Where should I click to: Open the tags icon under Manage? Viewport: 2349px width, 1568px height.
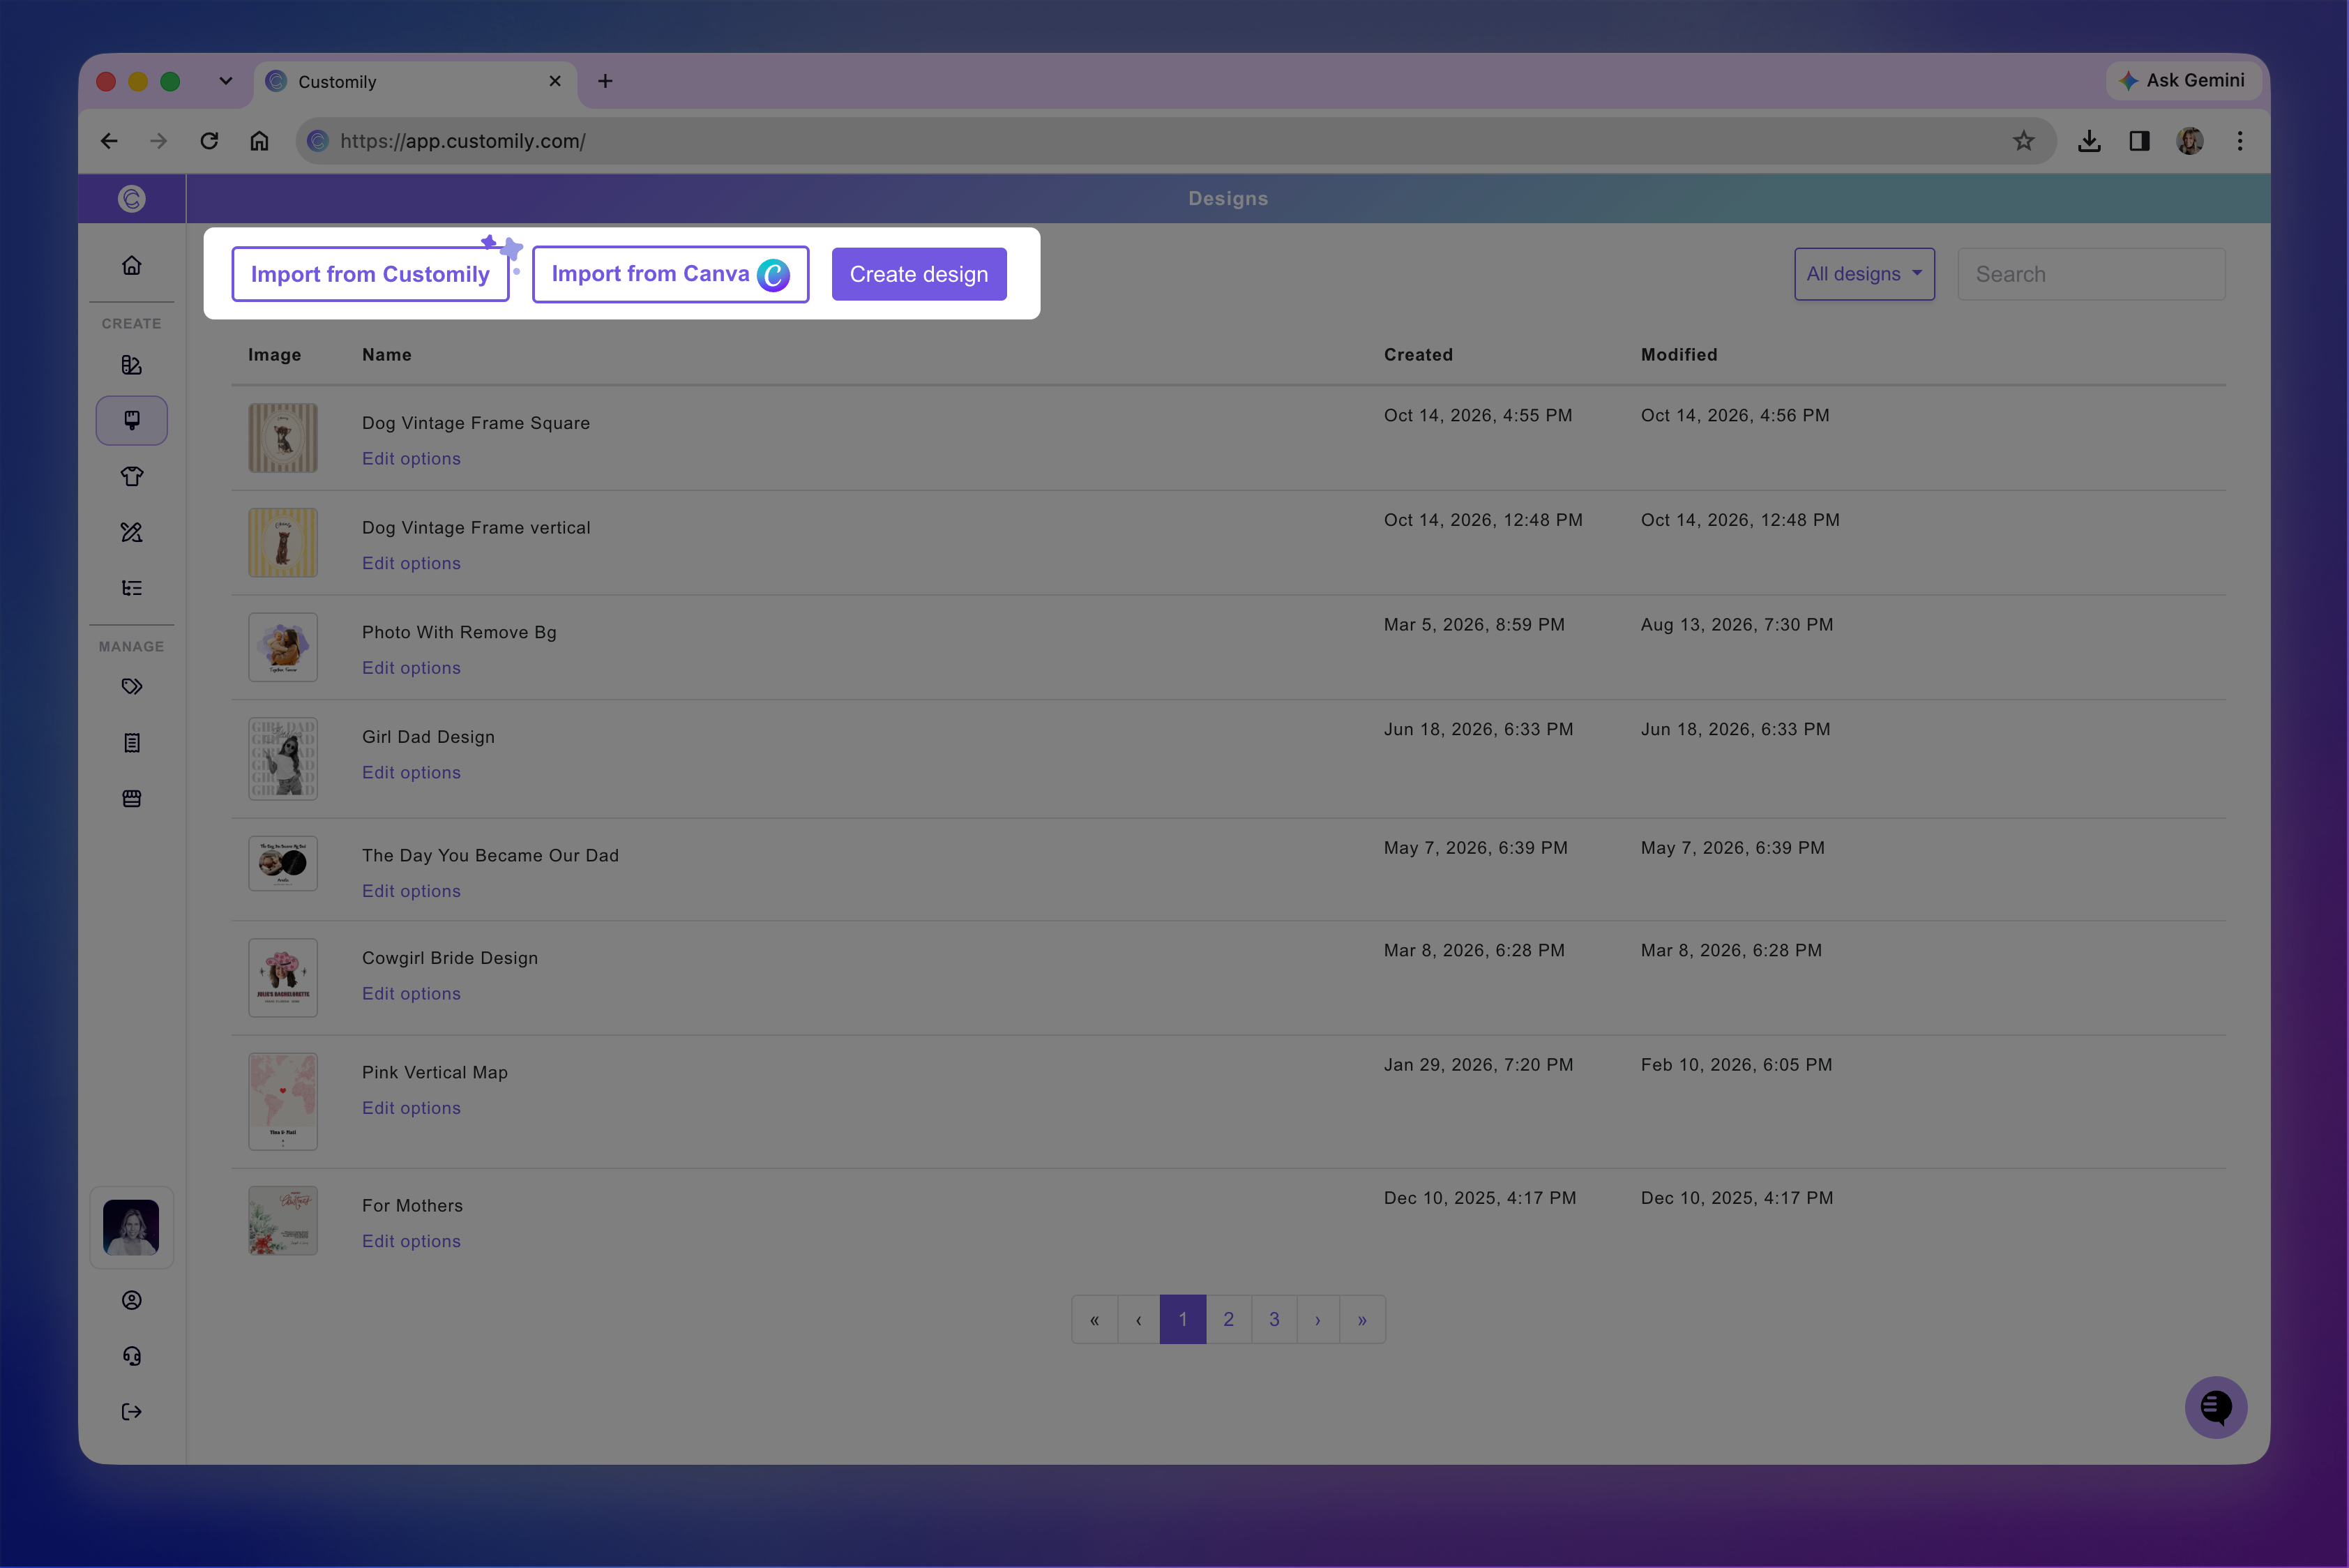pos(131,686)
